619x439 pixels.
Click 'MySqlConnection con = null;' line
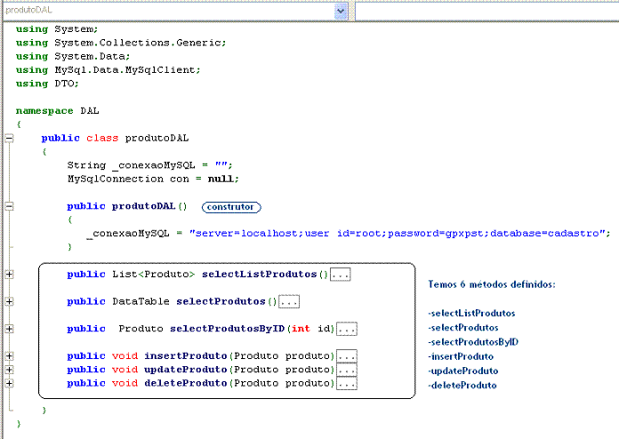(153, 180)
